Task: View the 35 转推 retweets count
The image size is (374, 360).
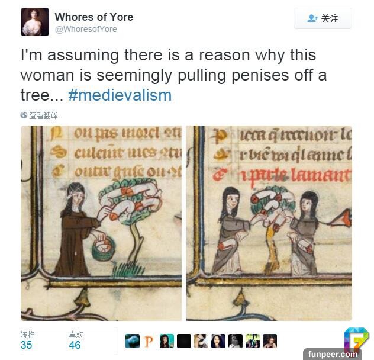Action: point(27,340)
